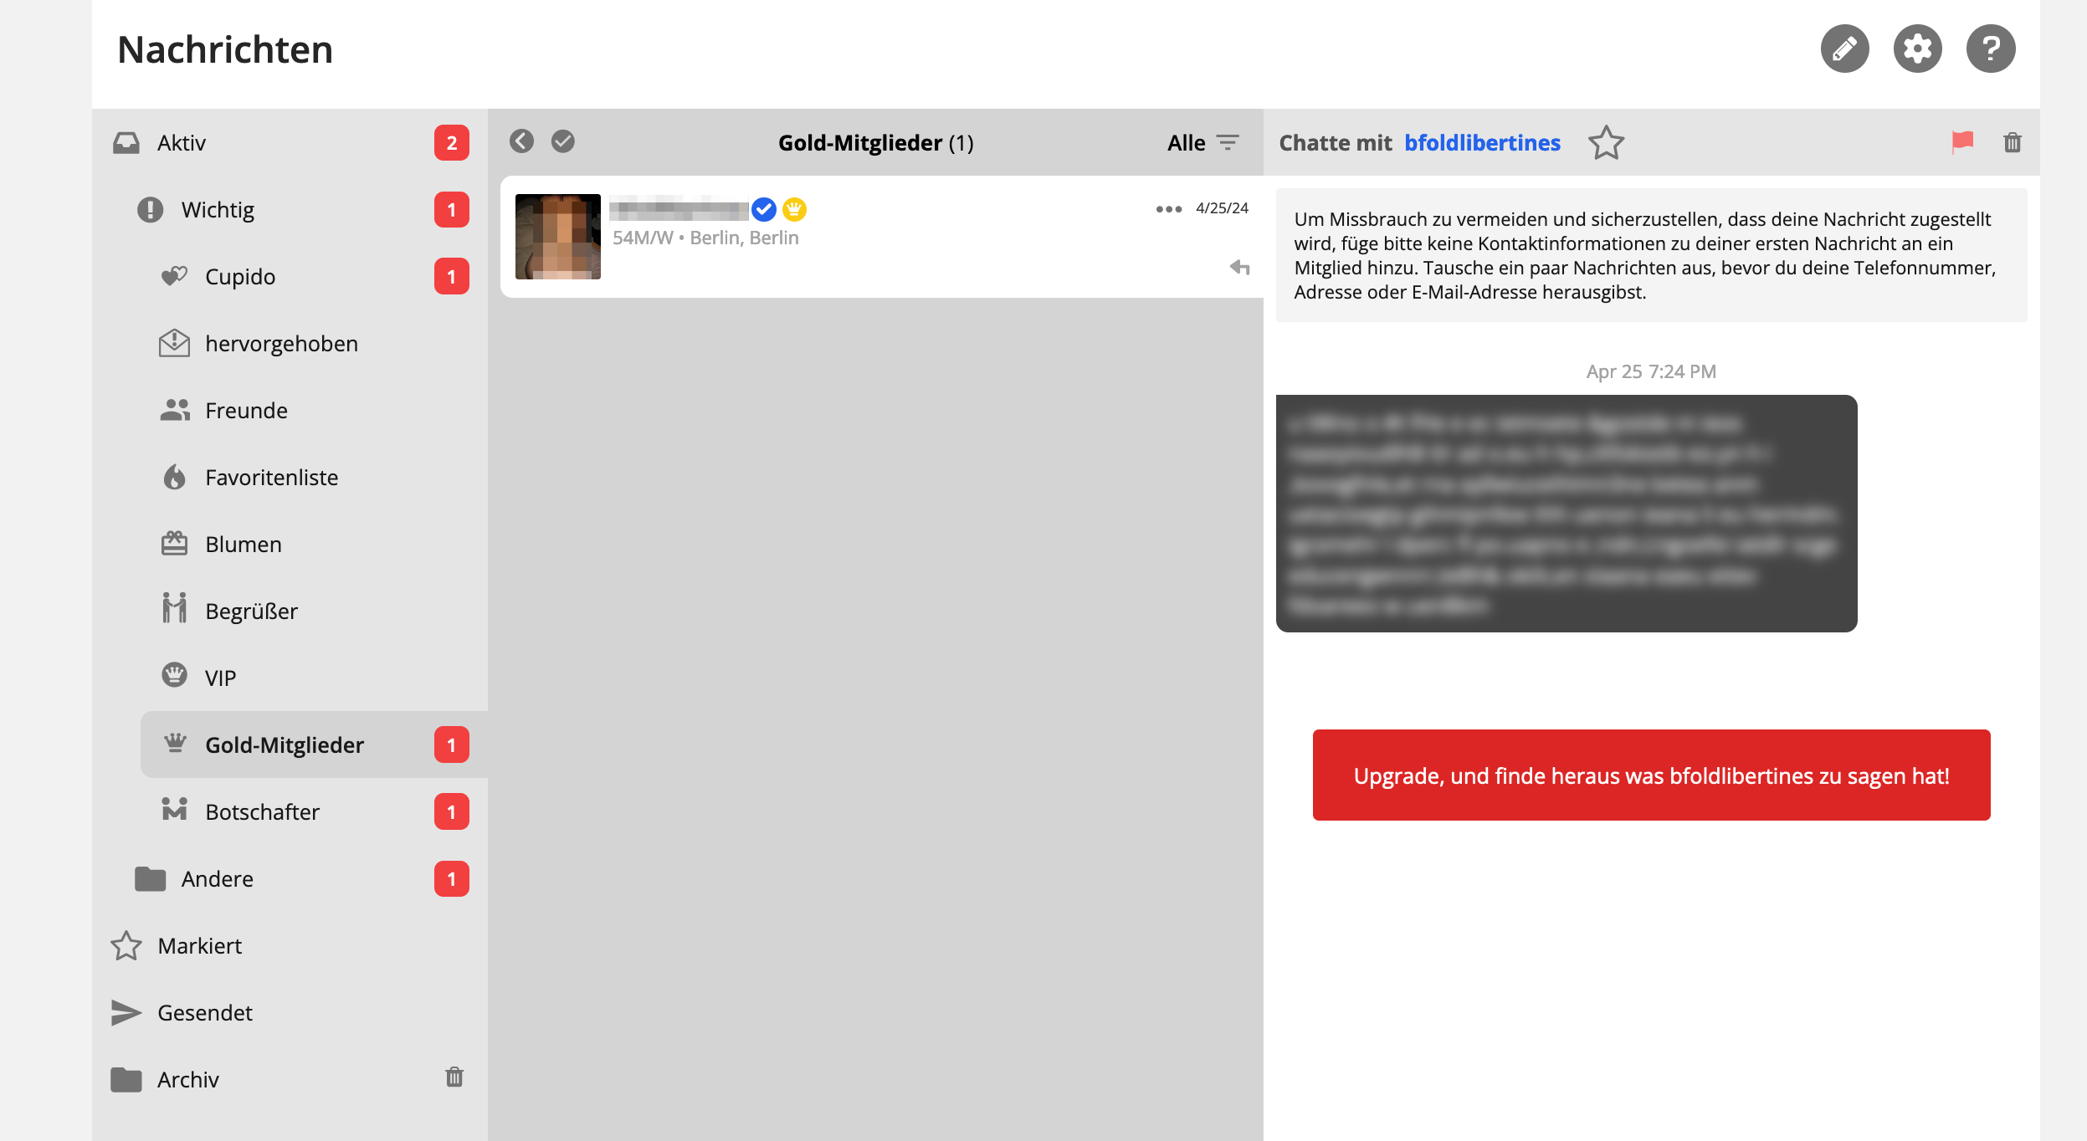
Task: Open the Gesendet folder
Action: pyautogui.click(x=204, y=1013)
